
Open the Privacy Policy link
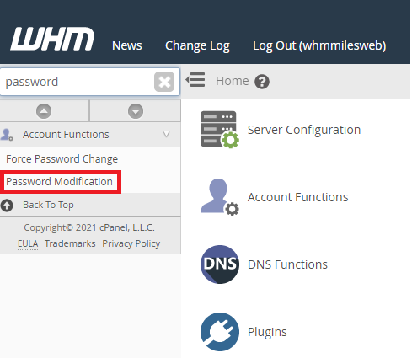point(131,243)
